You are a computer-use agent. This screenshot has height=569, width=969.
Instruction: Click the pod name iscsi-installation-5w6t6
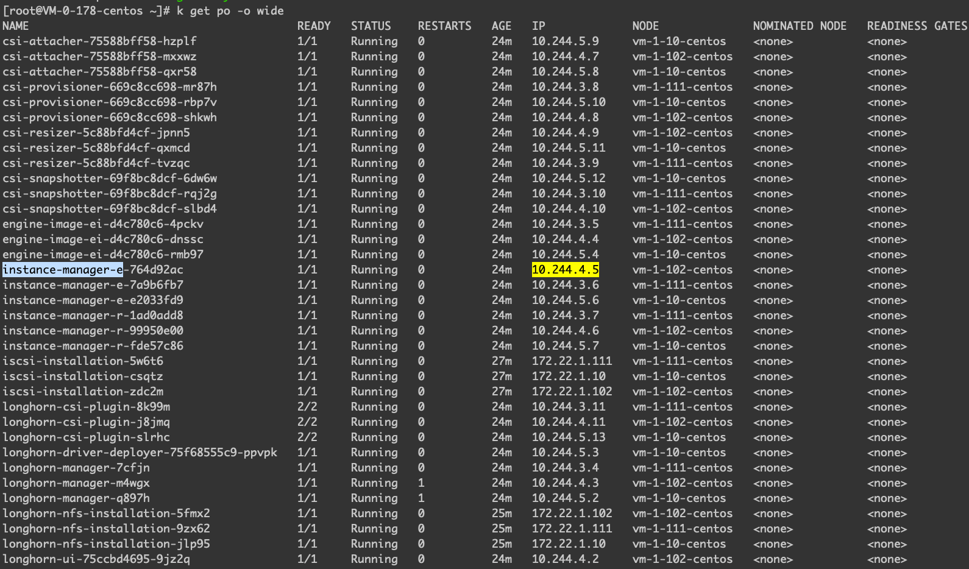tap(83, 361)
